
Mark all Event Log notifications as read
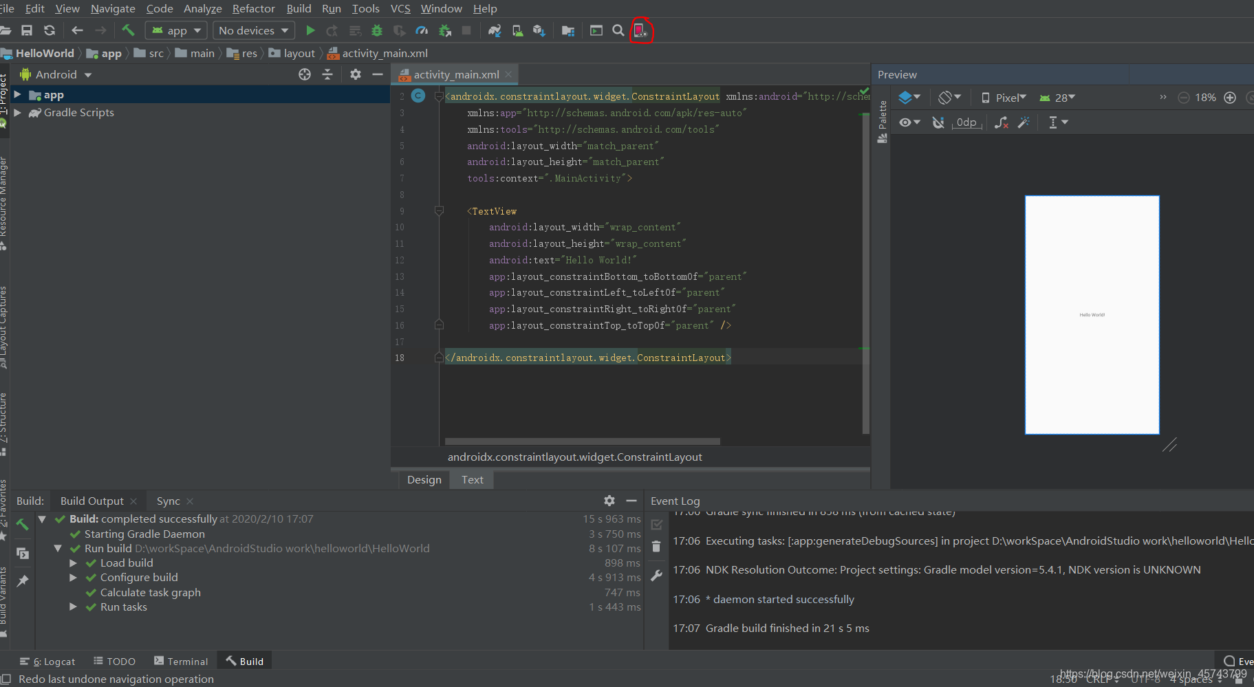[656, 525]
